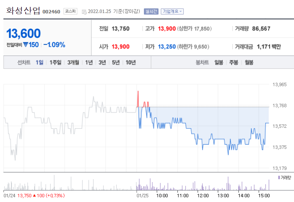This screenshot has height=202, width=294.
Task: Switch to the 주봉 candlestick chart
Action: [x=234, y=62]
